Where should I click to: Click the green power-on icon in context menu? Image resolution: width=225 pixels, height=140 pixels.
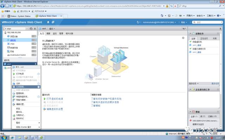(x=14, y=74)
